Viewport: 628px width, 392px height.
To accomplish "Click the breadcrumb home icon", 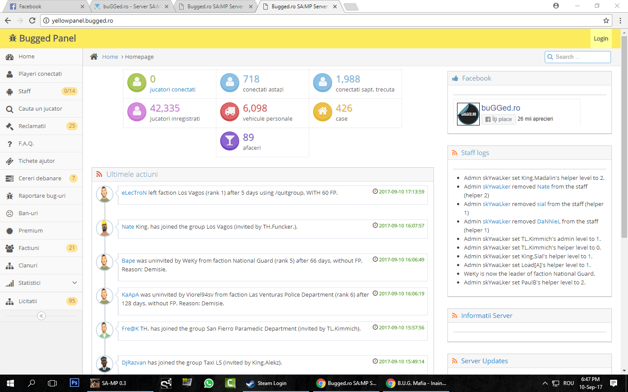I will tap(94, 57).
